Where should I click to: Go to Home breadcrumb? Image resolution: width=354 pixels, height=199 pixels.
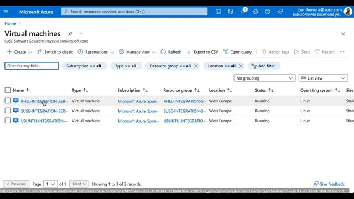click(11, 23)
